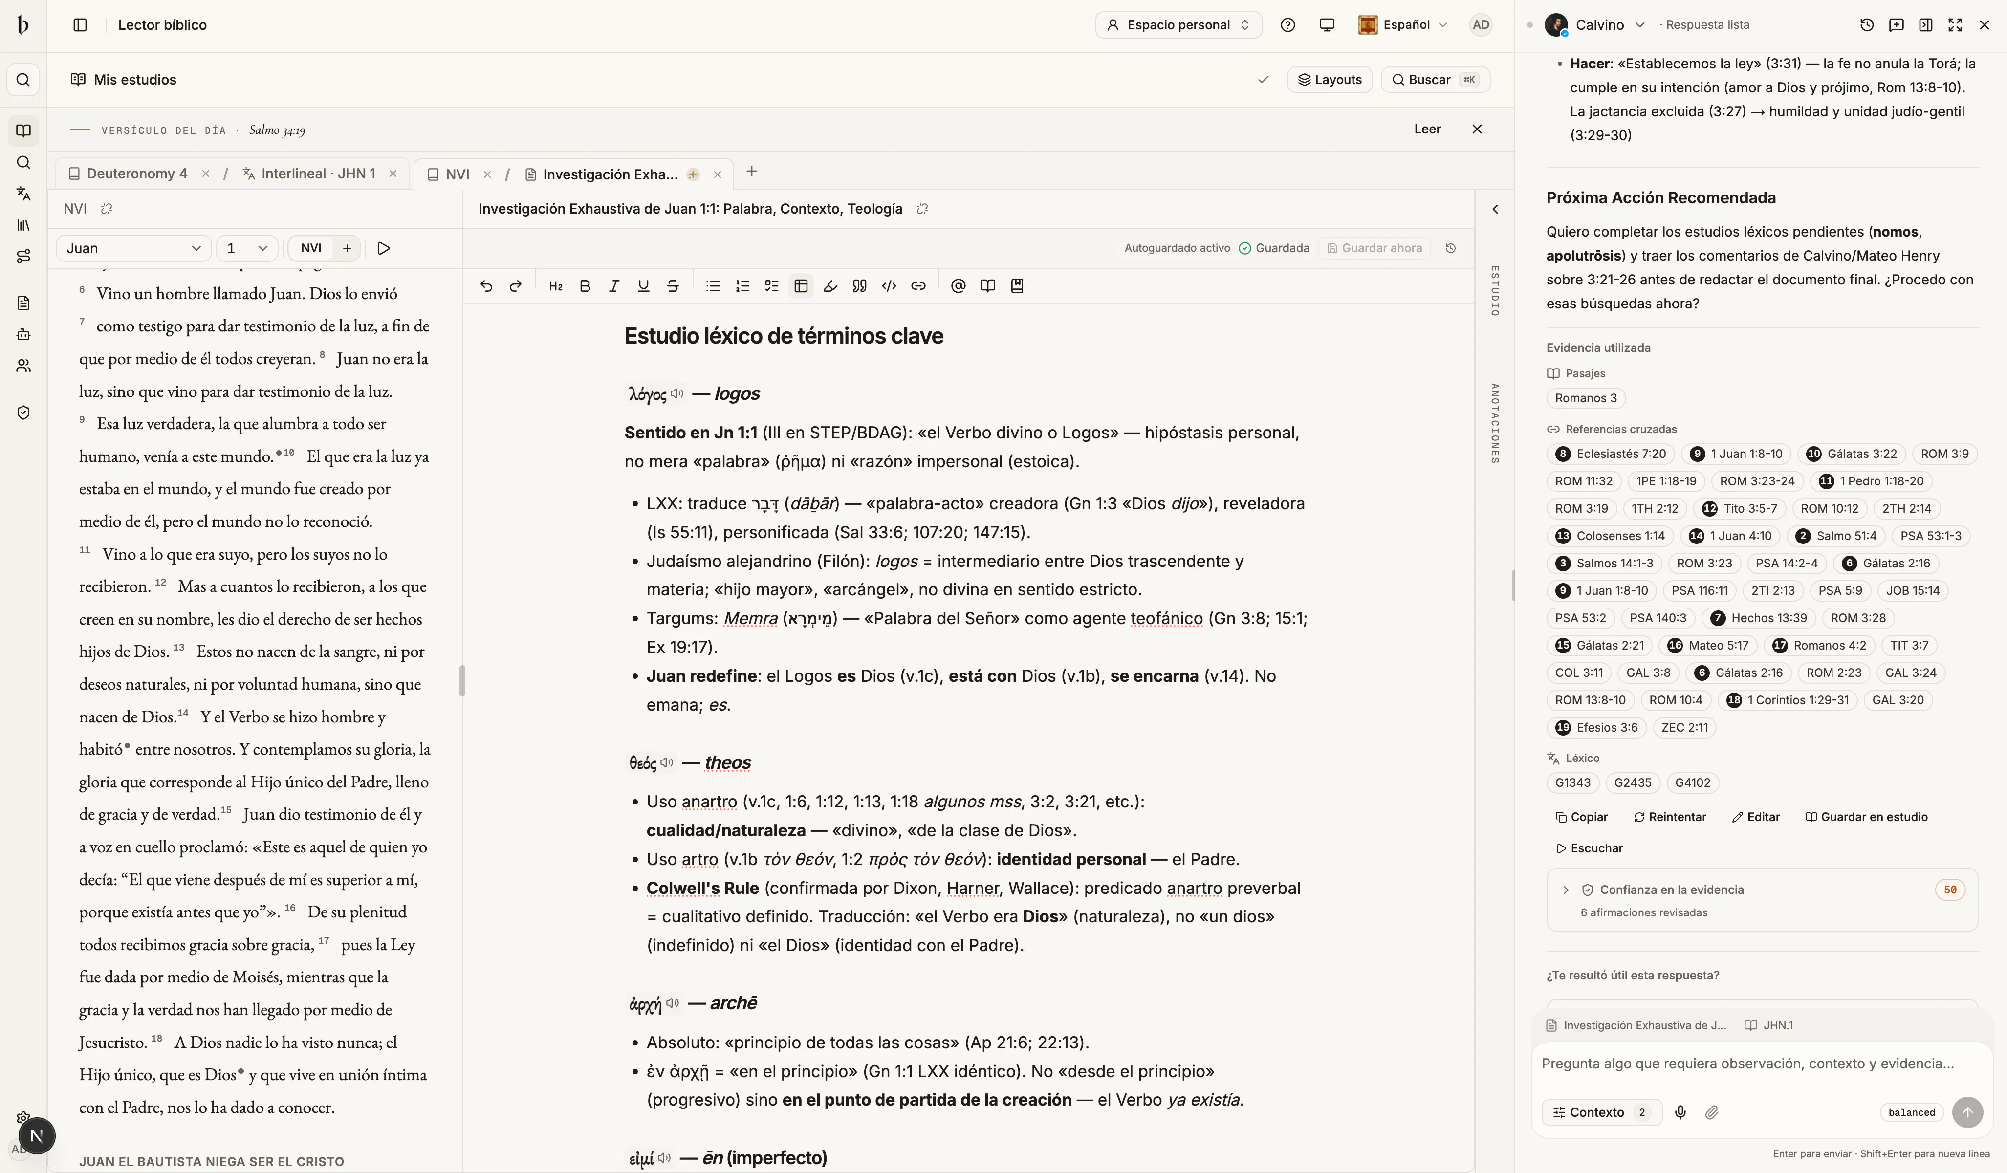Play audio for the NVI chapter

[x=383, y=248]
